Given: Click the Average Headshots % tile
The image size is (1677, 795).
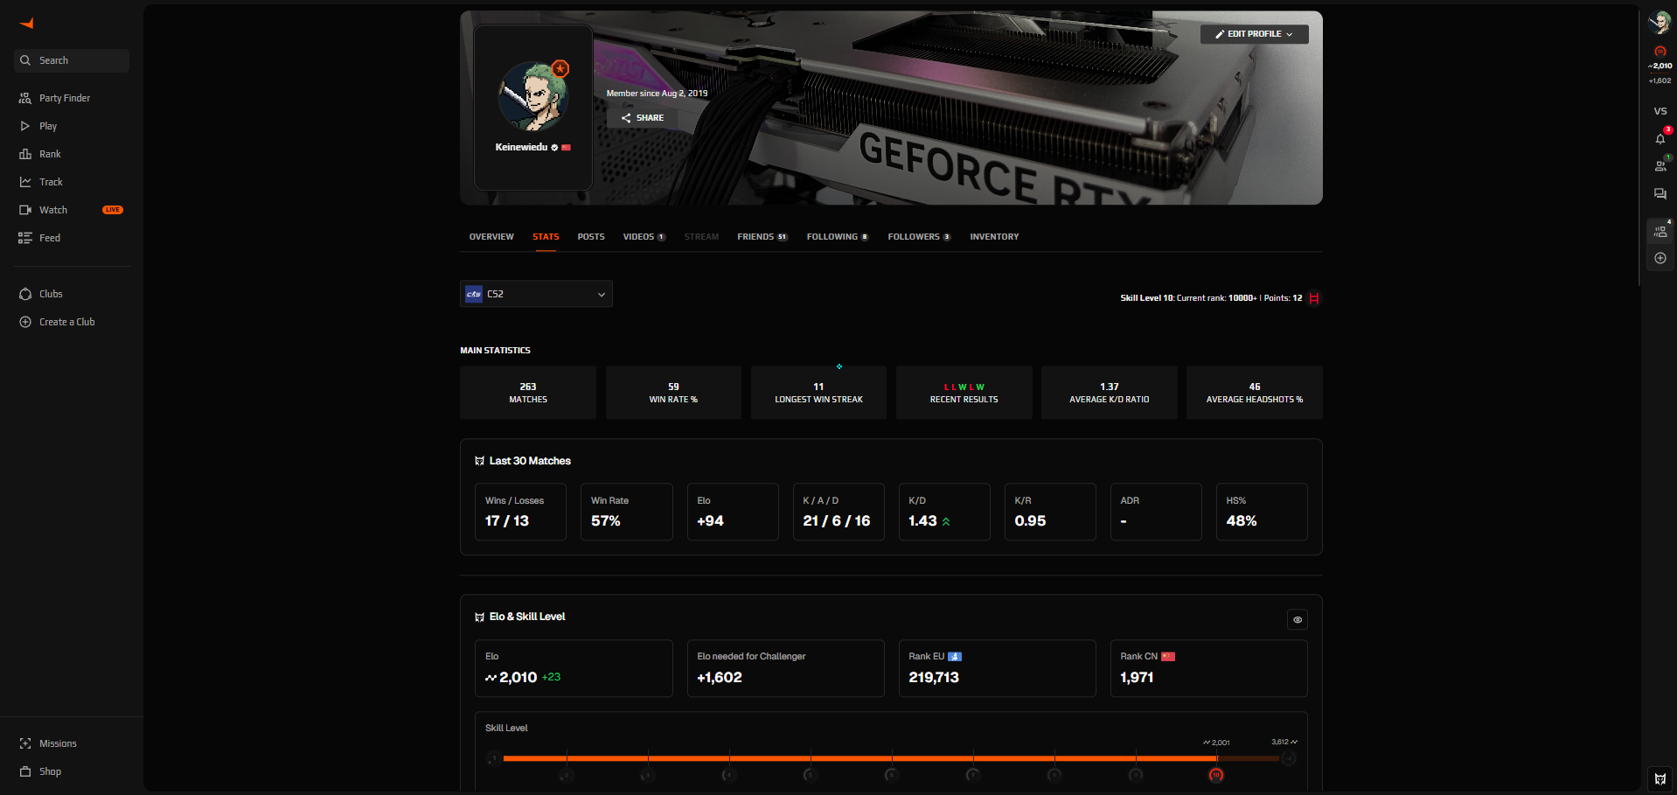Looking at the screenshot, I should 1255,393.
